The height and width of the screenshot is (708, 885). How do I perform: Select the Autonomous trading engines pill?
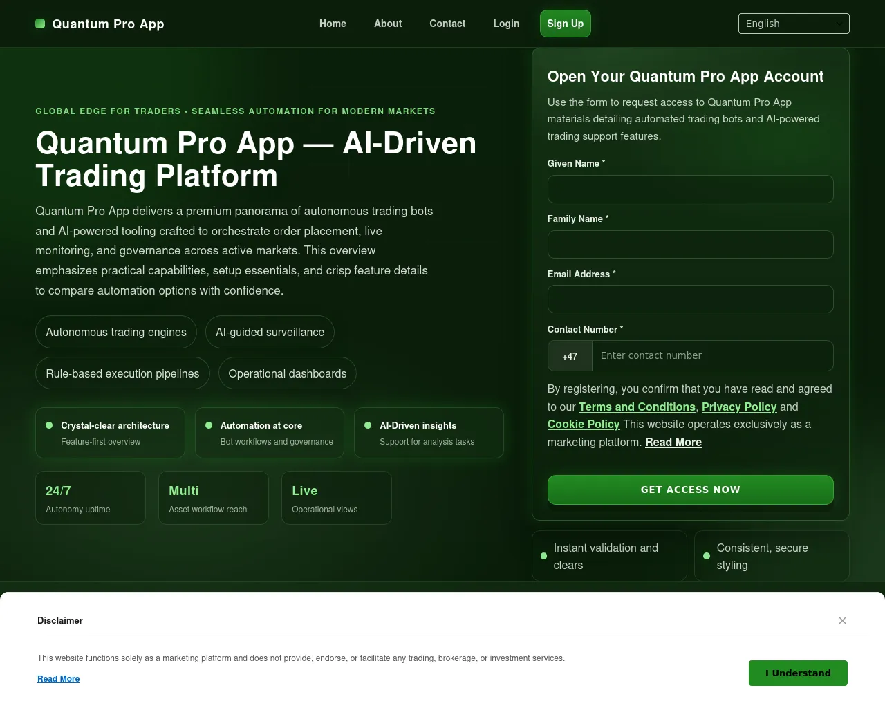(x=116, y=332)
